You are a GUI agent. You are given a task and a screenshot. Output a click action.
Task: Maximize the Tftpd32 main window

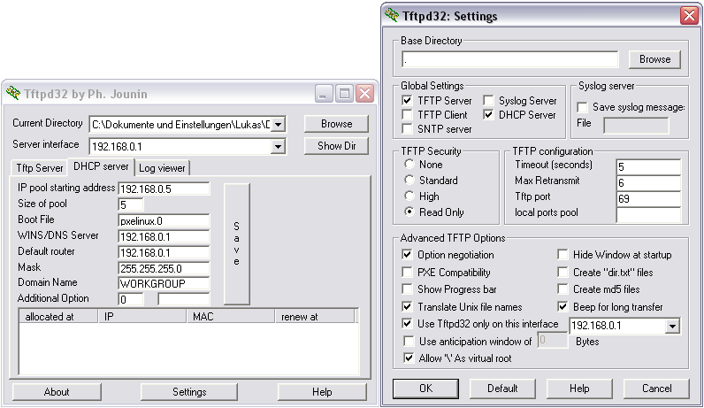(344, 94)
